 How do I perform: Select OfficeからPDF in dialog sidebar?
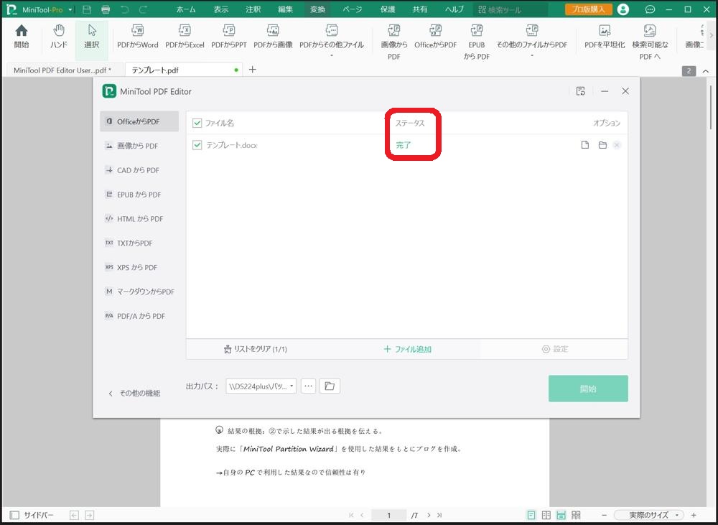[x=139, y=121]
